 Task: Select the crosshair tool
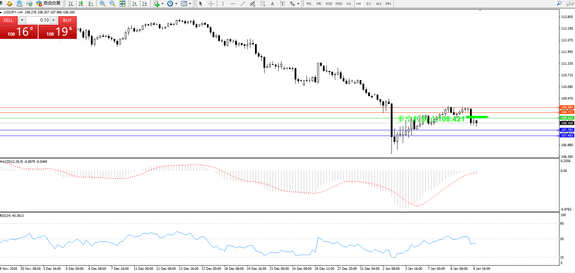[211, 4]
